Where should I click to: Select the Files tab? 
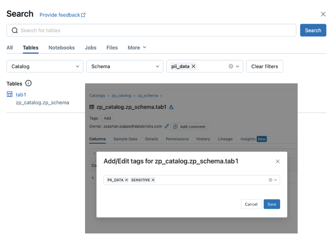coord(112,47)
